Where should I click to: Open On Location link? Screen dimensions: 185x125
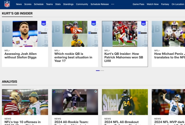coord(178,4)
